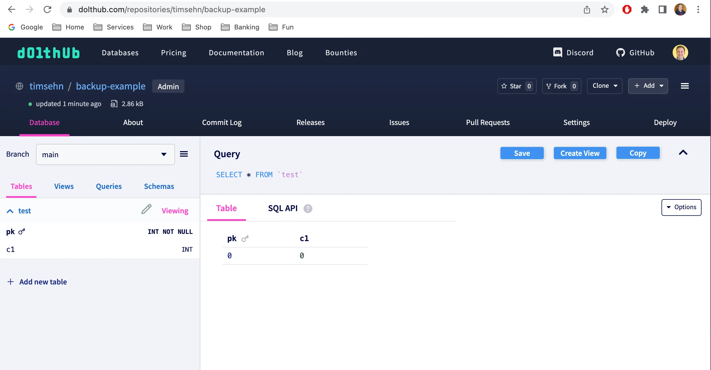Select the Table results tab

tap(226, 208)
